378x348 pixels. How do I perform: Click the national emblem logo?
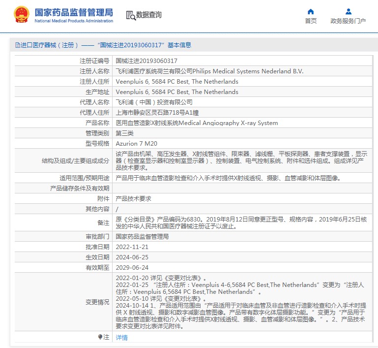(21, 15)
